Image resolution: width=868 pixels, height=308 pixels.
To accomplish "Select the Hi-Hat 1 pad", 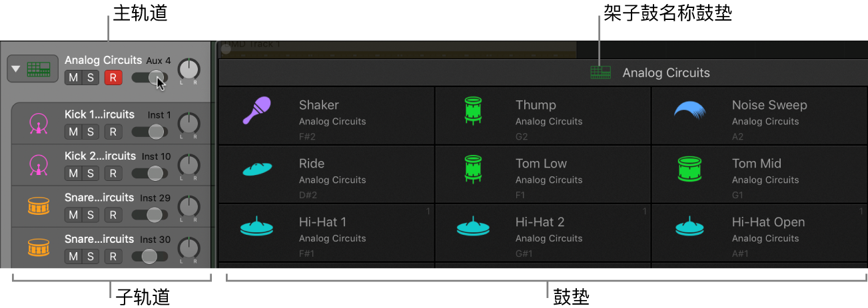I will pos(326,232).
